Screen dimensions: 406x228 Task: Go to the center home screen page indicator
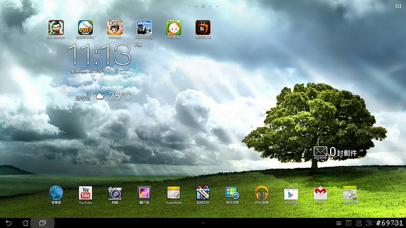click(x=203, y=6)
